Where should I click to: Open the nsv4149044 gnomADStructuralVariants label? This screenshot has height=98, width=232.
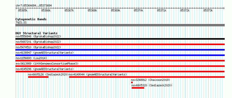click(98, 74)
